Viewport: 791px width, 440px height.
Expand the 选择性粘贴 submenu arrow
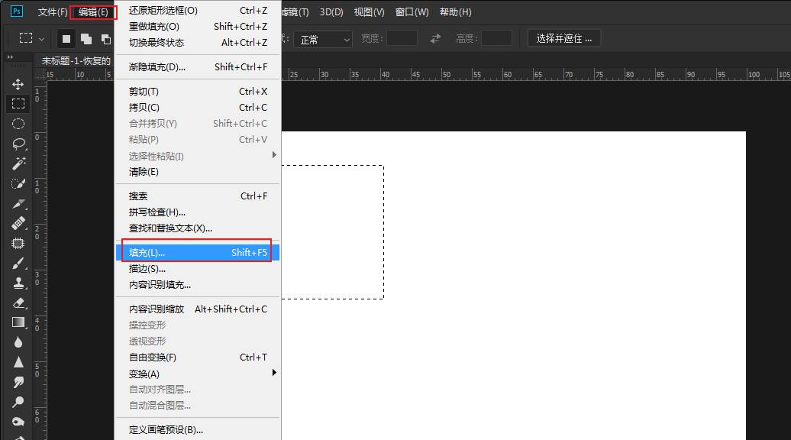(x=274, y=155)
